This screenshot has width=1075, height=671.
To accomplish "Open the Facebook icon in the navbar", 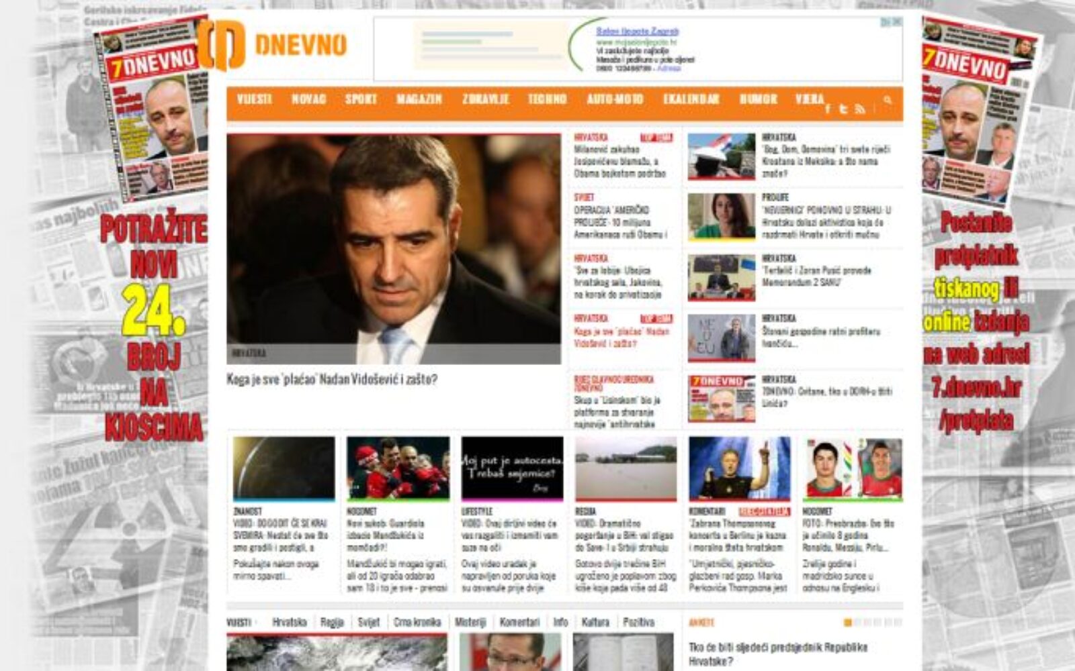I will (x=828, y=109).
